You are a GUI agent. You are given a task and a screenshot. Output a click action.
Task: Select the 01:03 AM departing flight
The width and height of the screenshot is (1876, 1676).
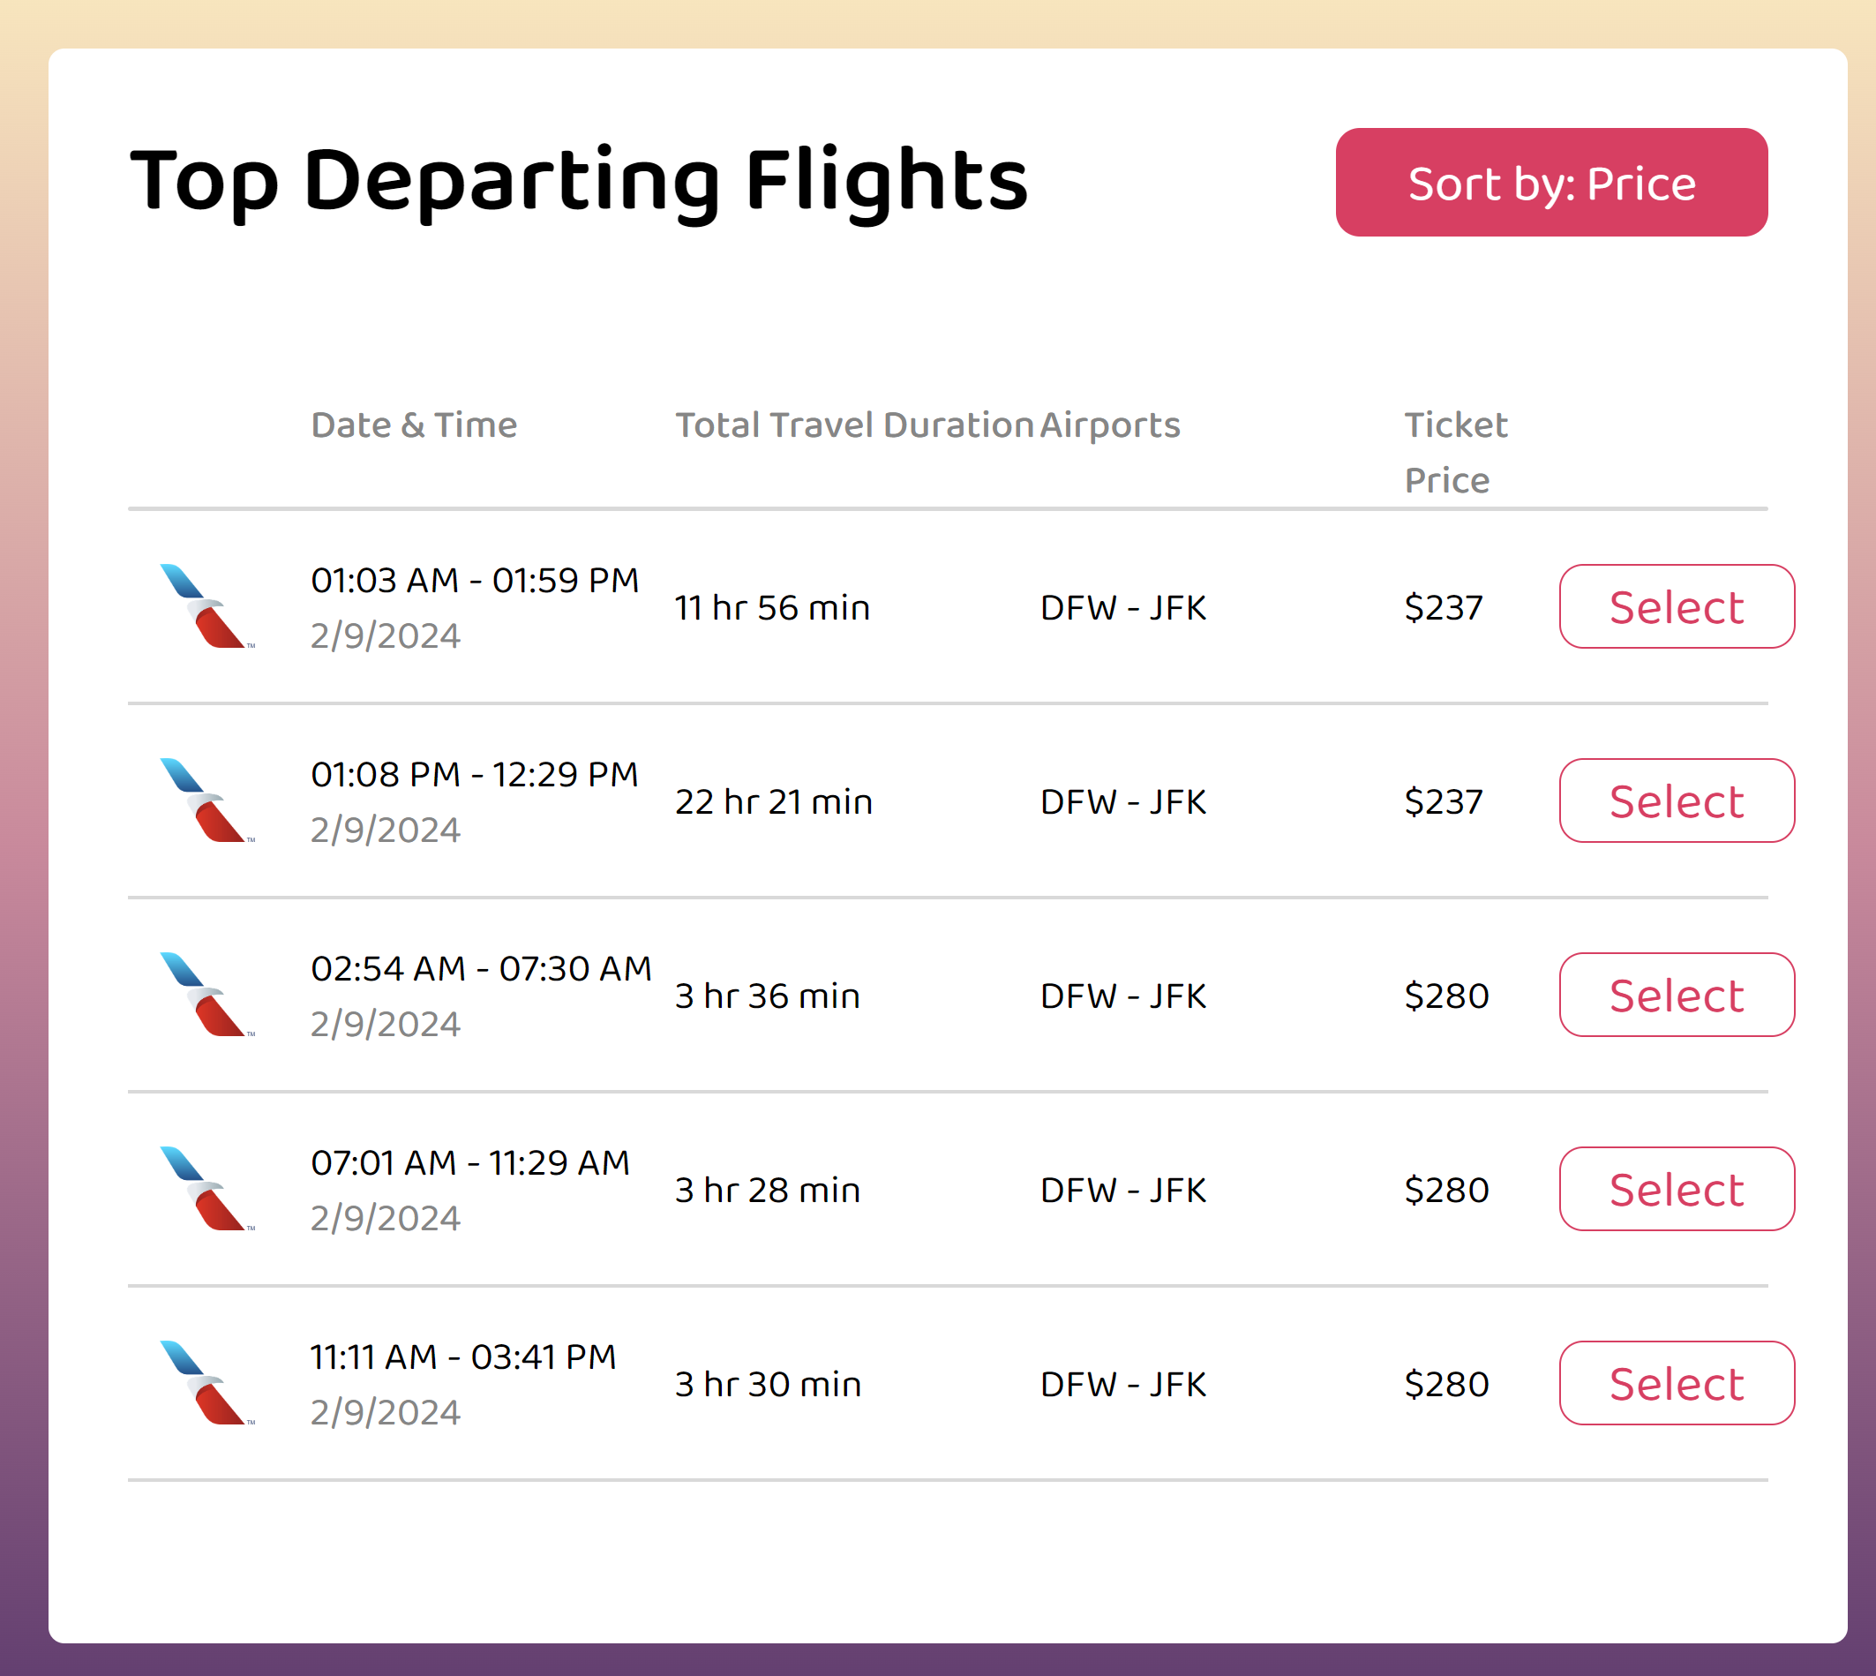(1676, 607)
